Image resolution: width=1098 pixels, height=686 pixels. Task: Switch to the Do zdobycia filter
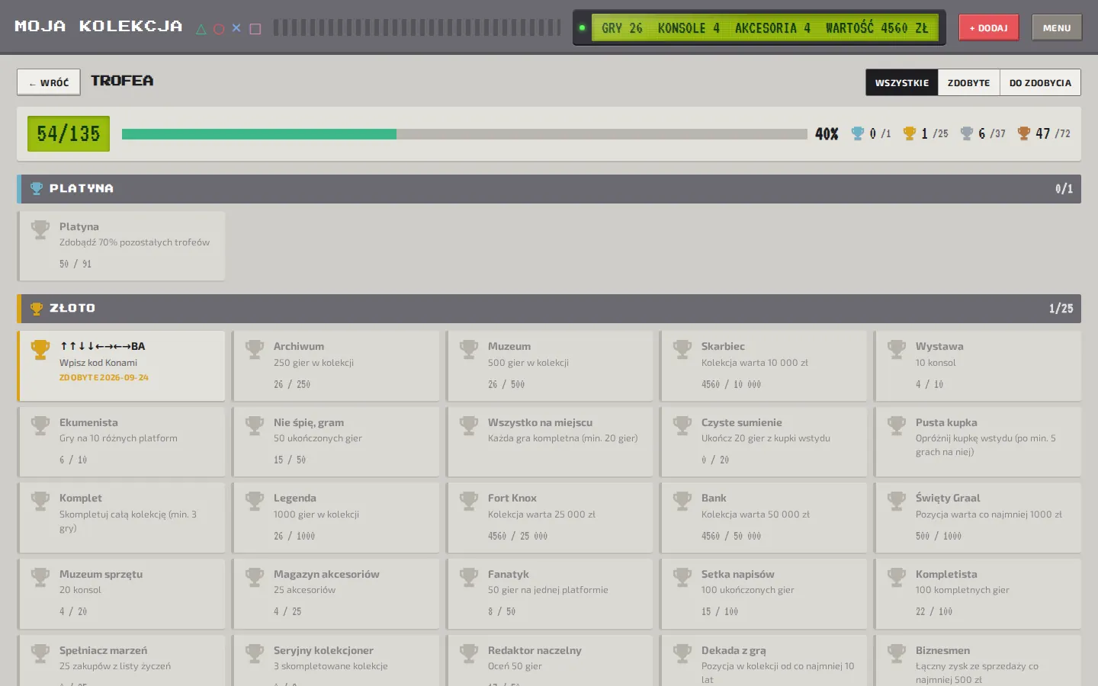pyautogui.click(x=1040, y=82)
